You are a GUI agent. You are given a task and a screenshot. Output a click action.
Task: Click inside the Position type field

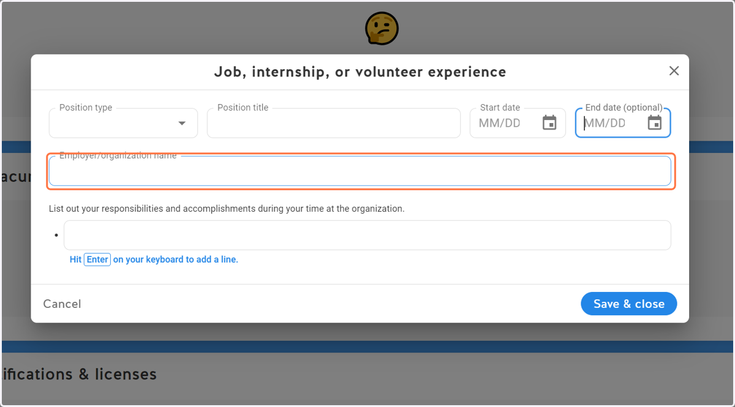click(123, 123)
